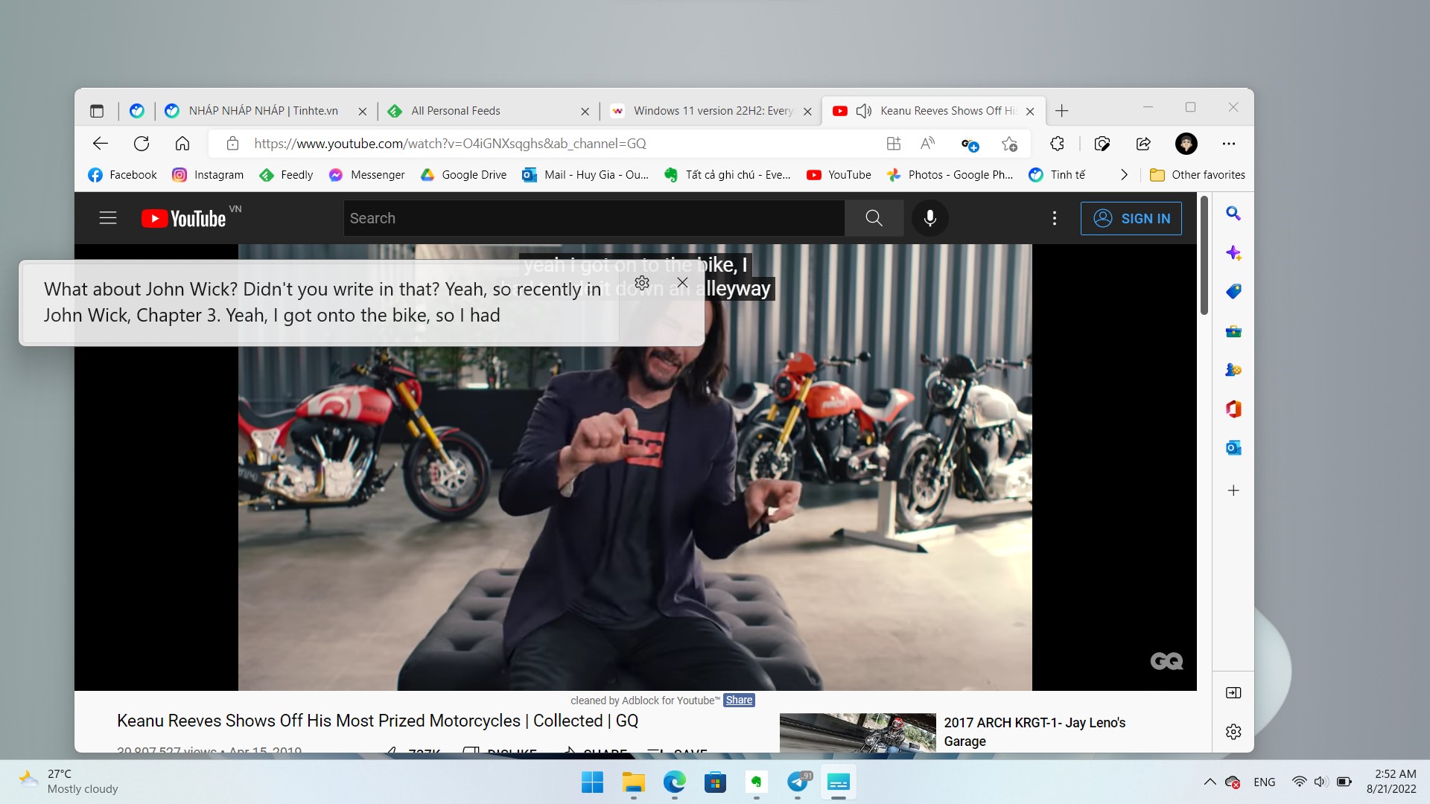Refresh the page
The height and width of the screenshot is (804, 1430).
[x=142, y=144]
